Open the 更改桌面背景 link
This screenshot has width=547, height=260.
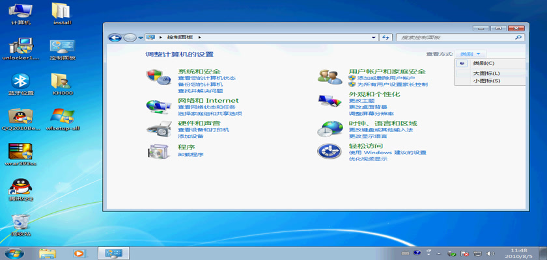point(368,107)
